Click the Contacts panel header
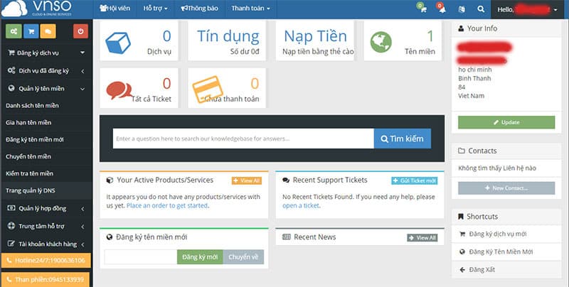The width and height of the screenshot is (569, 287). pyautogui.click(x=506, y=151)
